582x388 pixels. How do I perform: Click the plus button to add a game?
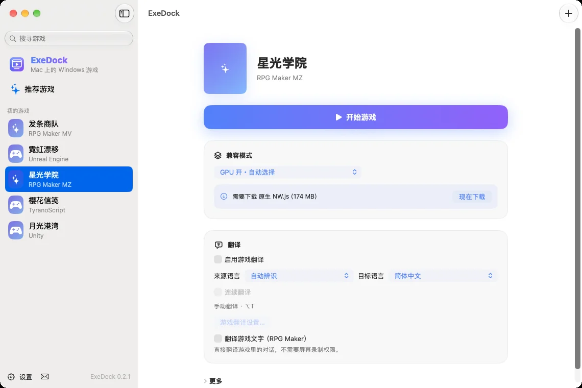[x=568, y=13]
